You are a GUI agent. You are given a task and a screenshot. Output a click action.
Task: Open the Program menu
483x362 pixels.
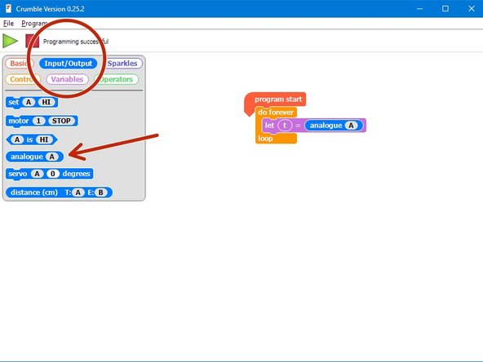coord(34,24)
